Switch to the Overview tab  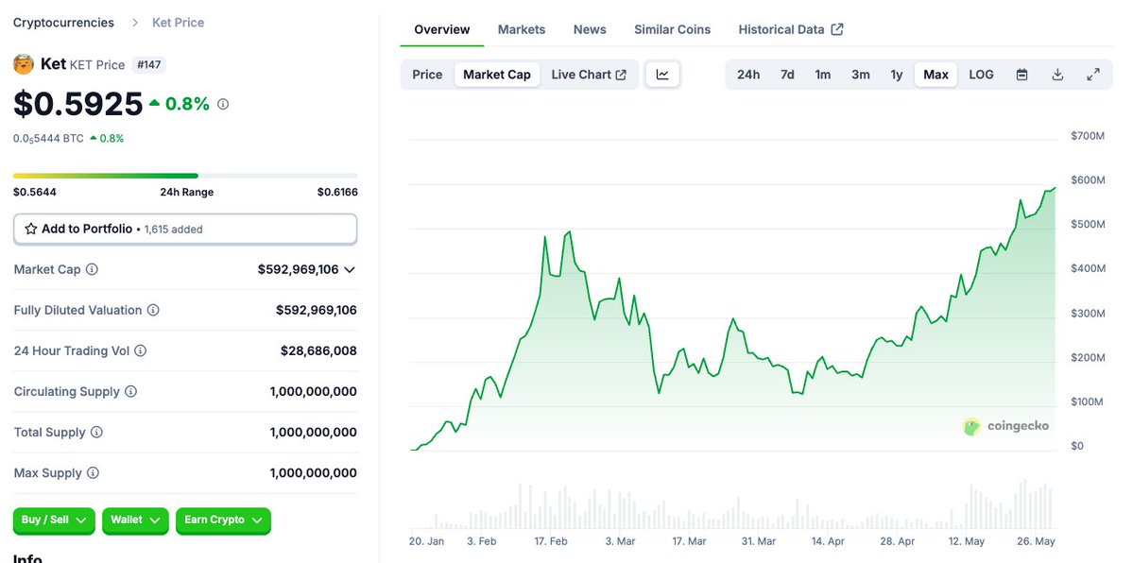point(442,29)
